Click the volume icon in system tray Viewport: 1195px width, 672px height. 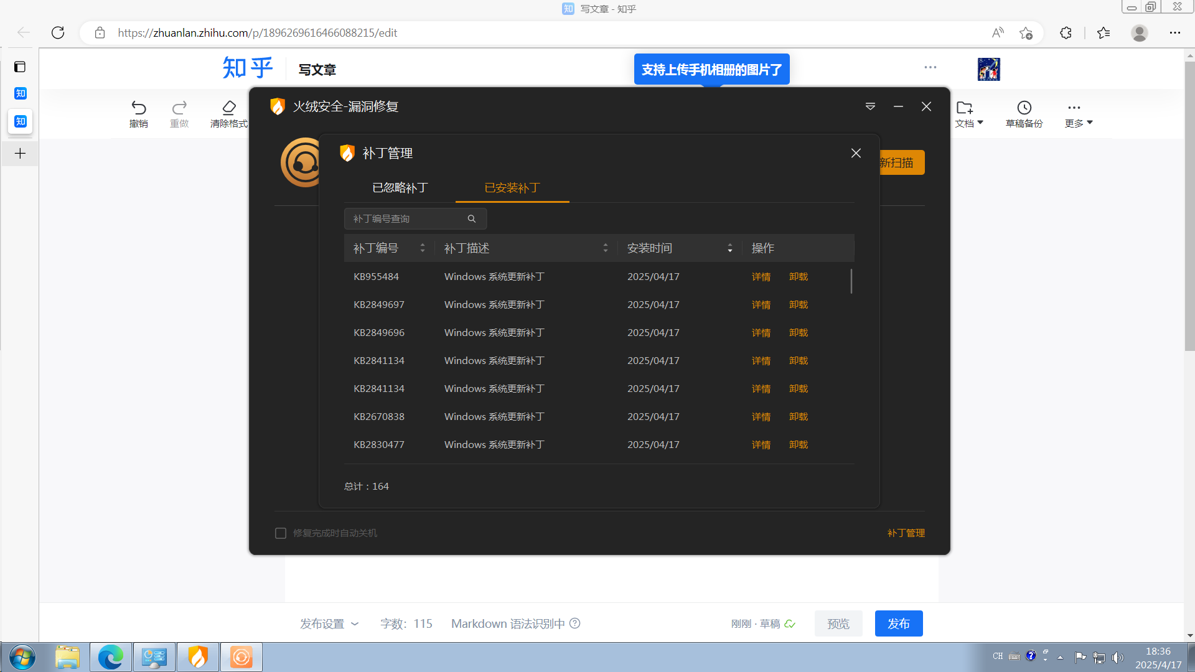point(1118,656)
